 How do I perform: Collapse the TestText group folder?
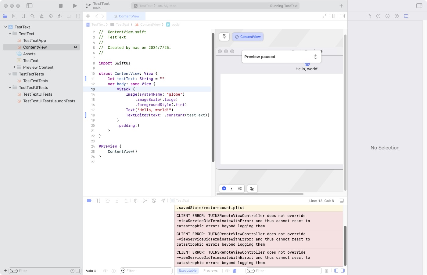point(10,34)
